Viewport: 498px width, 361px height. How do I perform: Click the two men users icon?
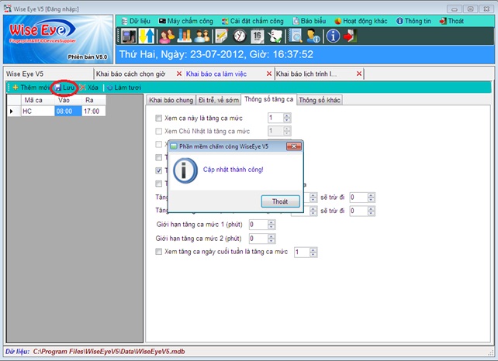point(202,36)
